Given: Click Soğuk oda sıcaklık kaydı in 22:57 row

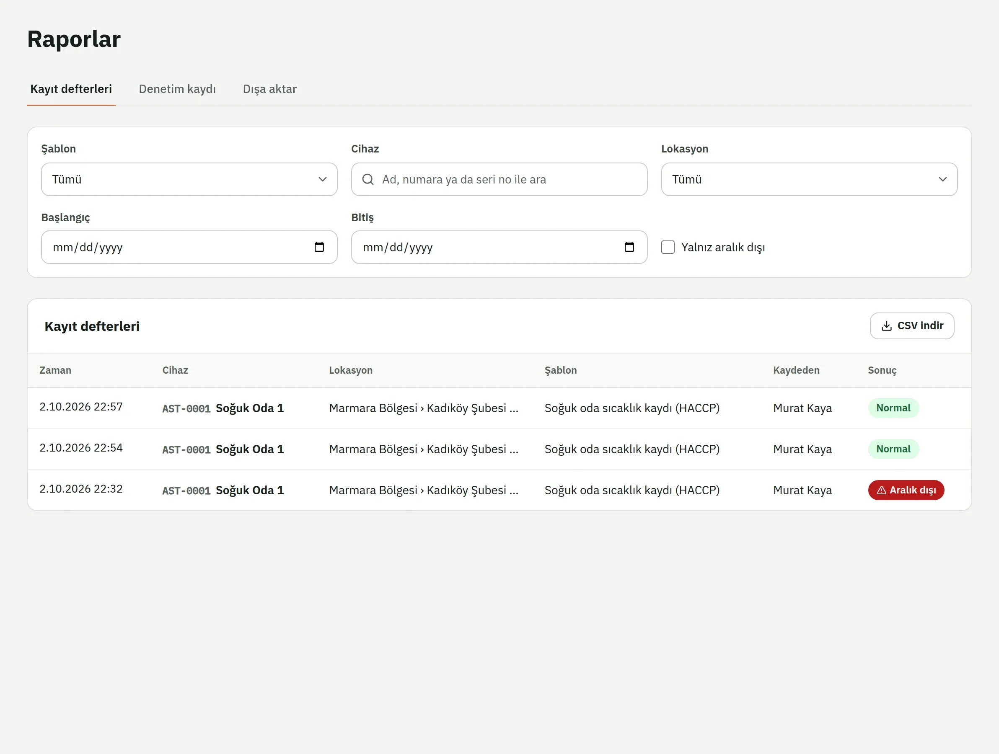Looking at the screenshot, I should pos(632,408).
